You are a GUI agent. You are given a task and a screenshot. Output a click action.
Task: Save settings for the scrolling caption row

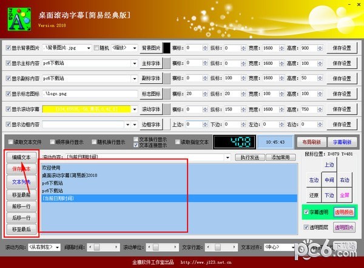(x=342, y=109)
